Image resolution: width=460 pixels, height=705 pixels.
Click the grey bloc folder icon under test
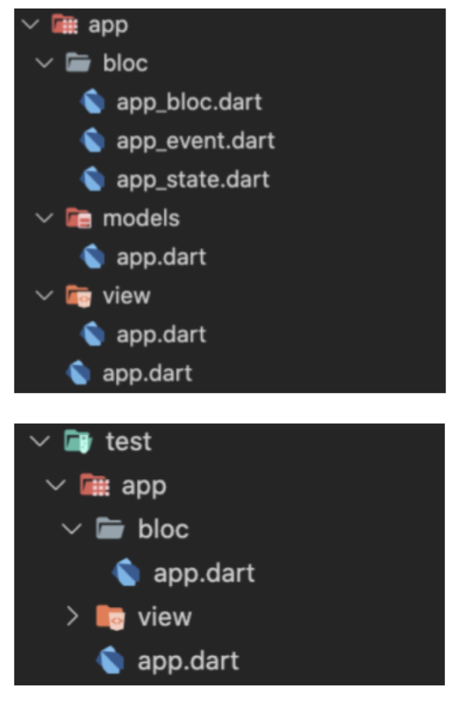(x=110, y=528)
